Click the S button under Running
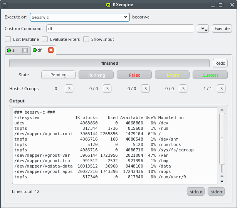 107,89
